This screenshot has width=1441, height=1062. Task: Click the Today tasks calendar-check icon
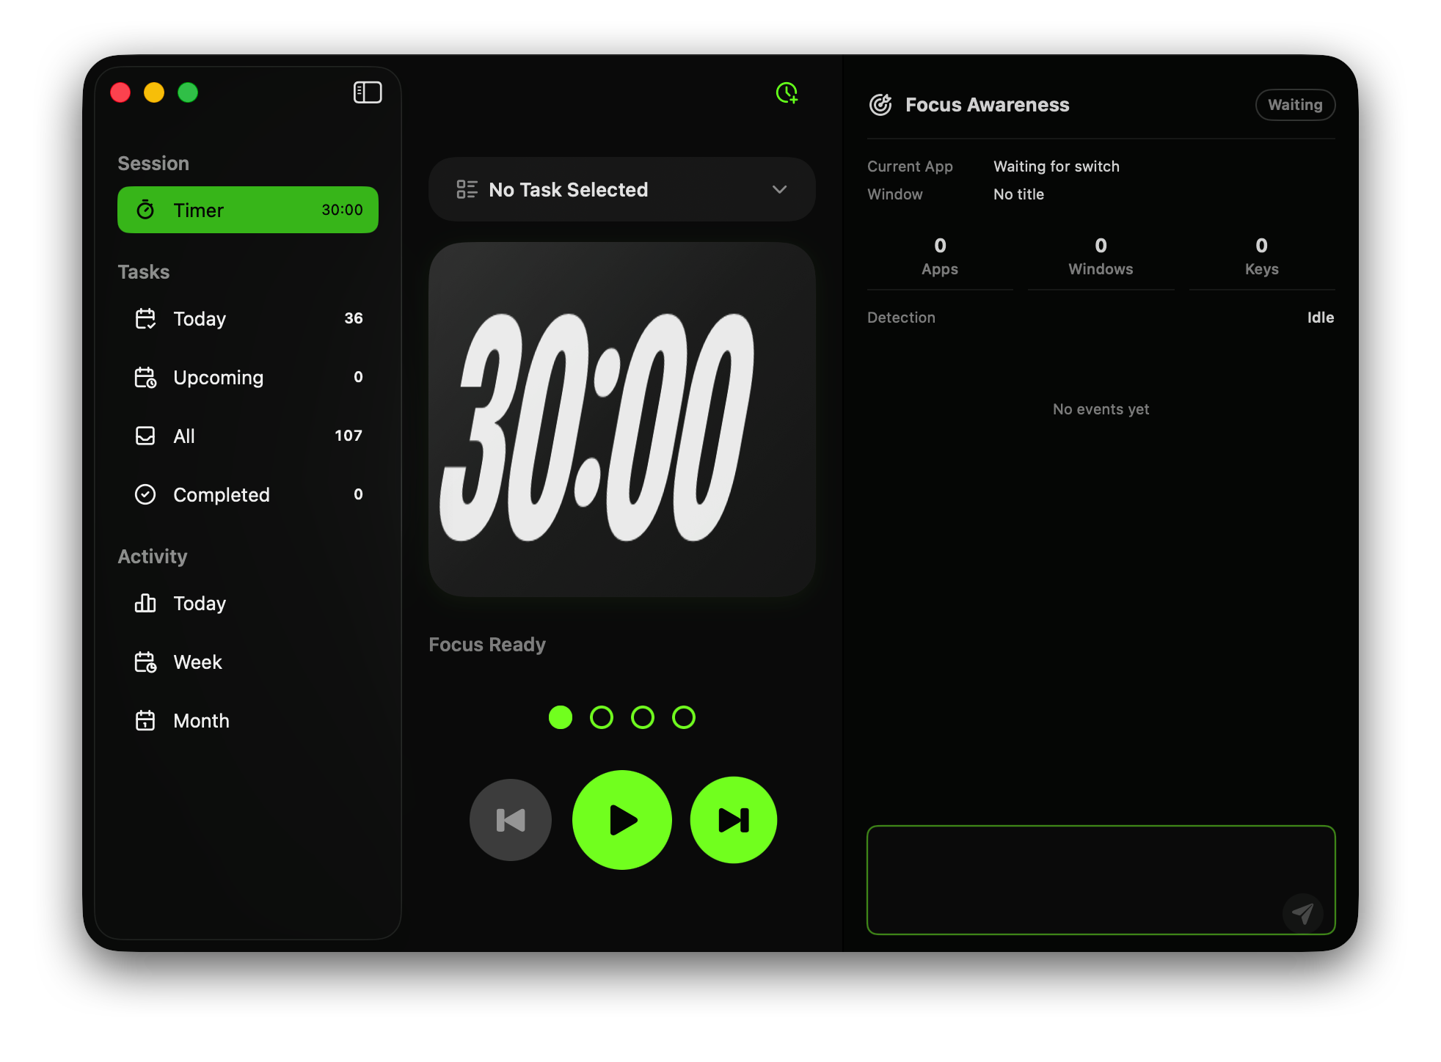[x=145, y=318]
